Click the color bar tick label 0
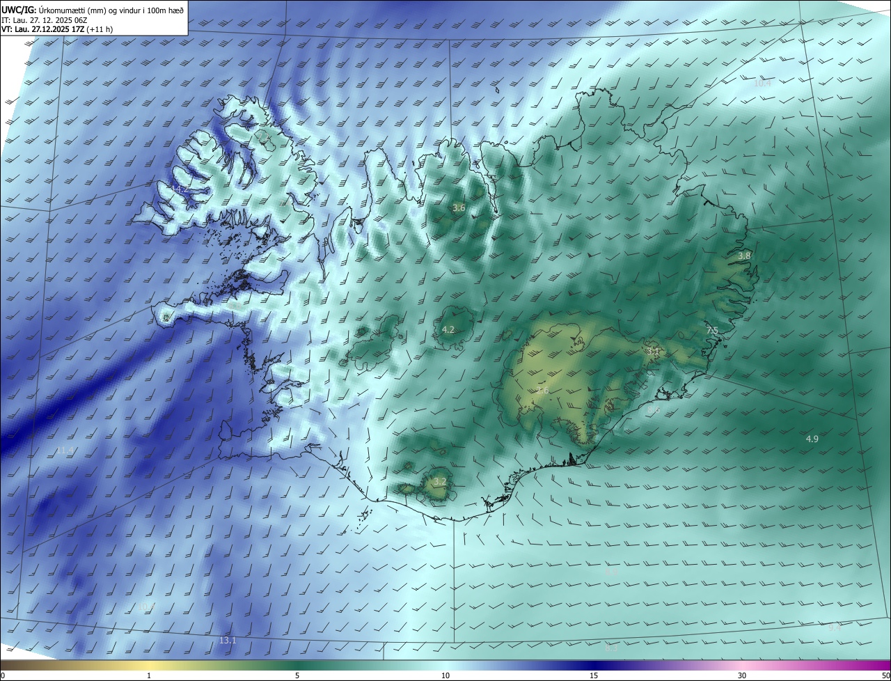Image resolution: width=891 pixels, height=681 pixels. tap(2, 676)
